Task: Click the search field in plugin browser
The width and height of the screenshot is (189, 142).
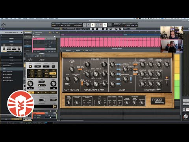Action: click(x=11, y=35)
